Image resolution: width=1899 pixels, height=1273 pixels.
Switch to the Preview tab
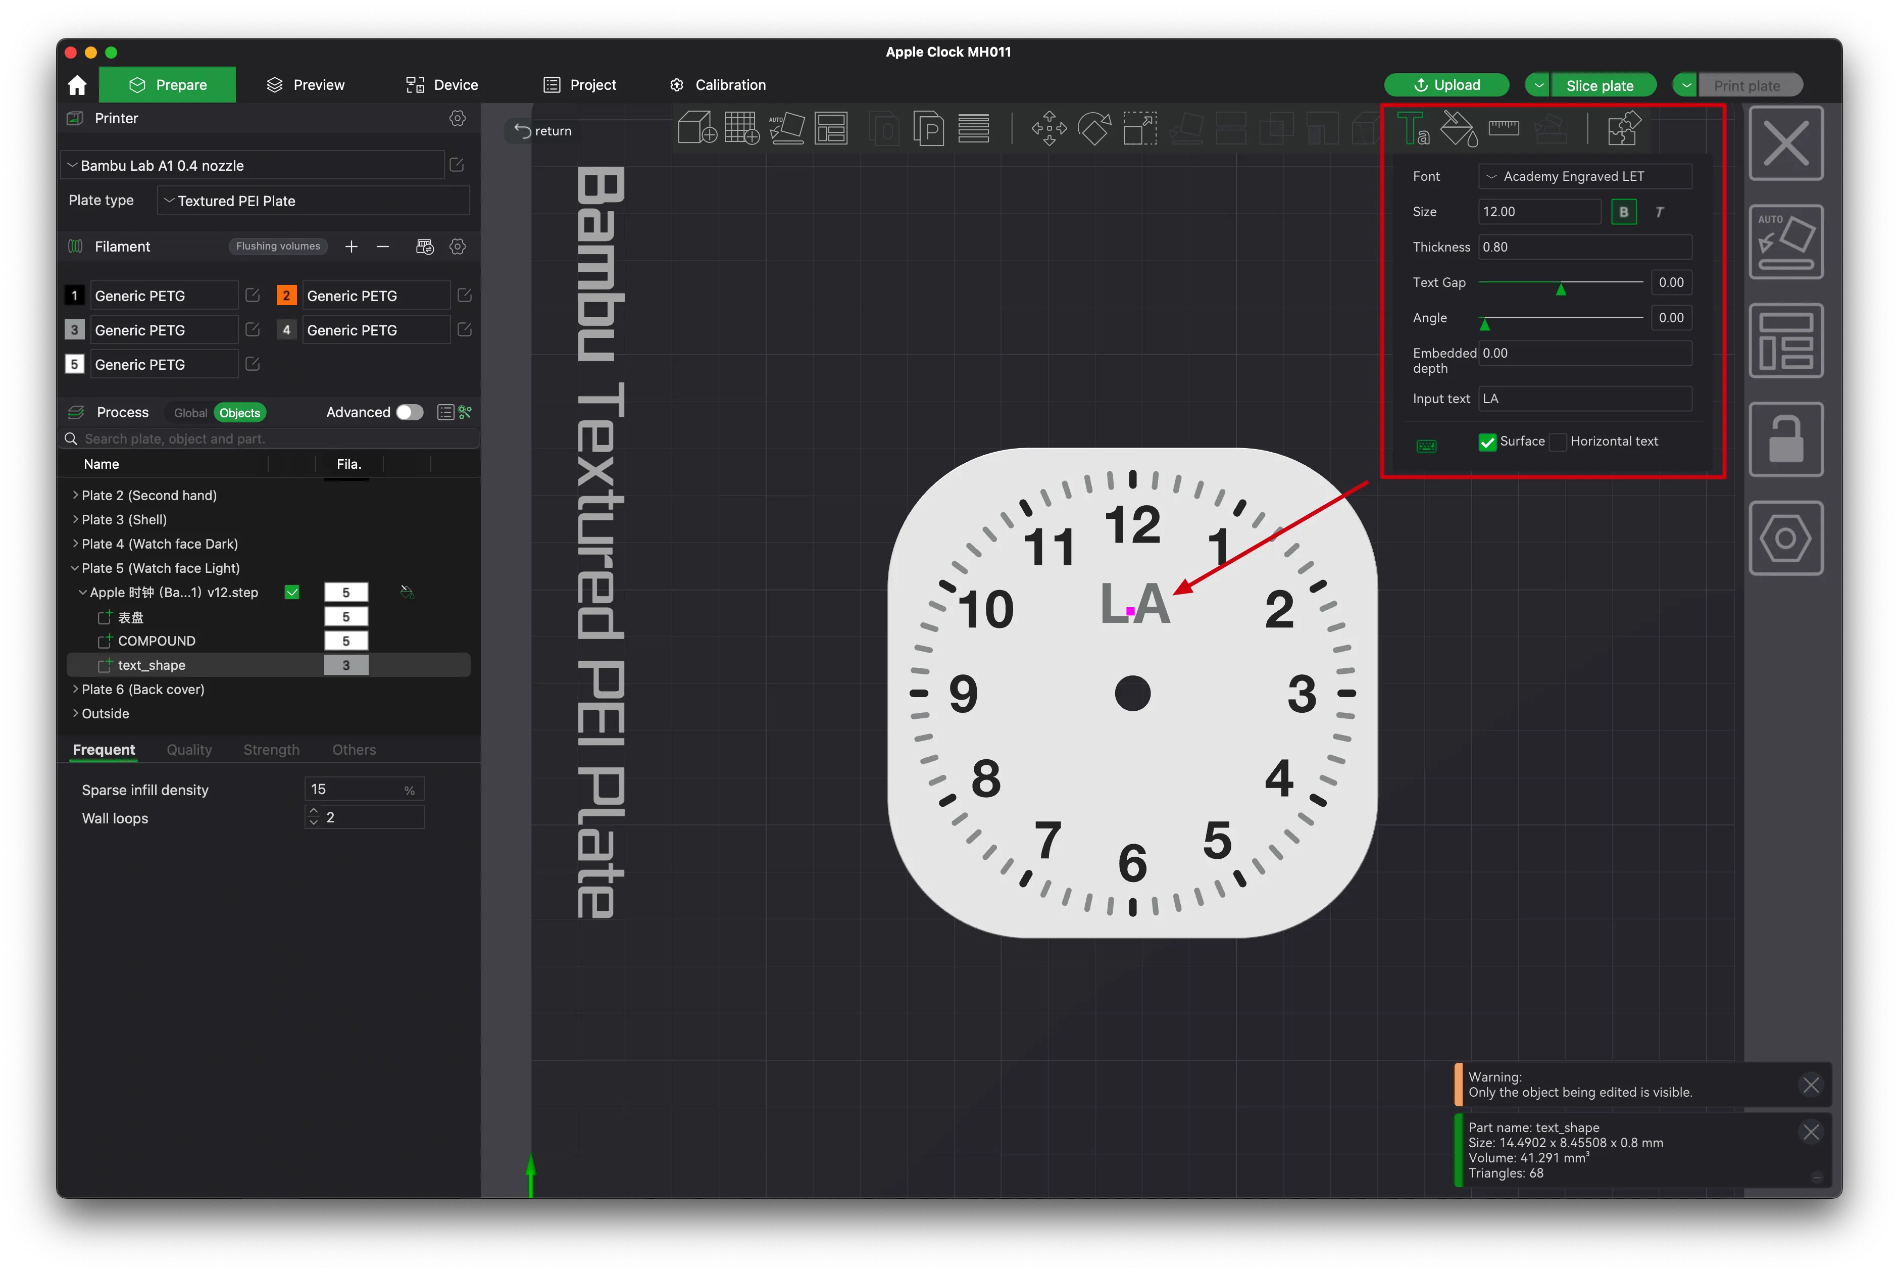tap(305, 85)
